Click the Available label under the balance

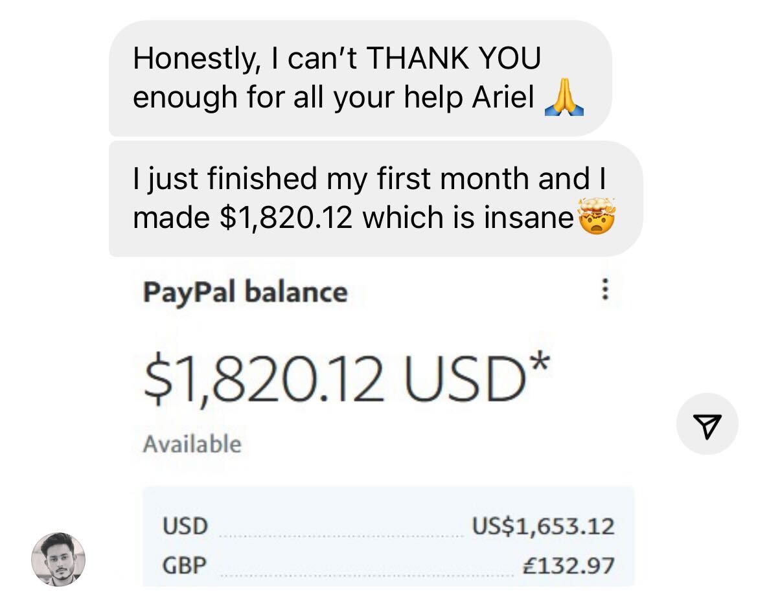click(x=192, y=444)
